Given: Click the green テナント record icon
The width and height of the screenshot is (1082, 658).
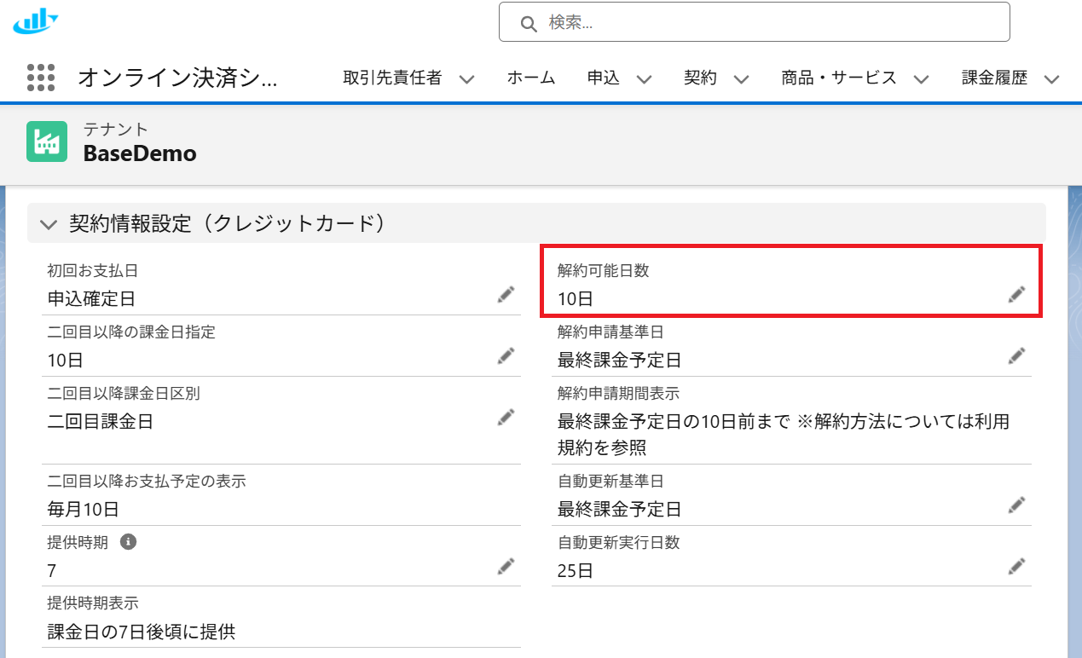Looking at the screenshot, I should point(47,141).
